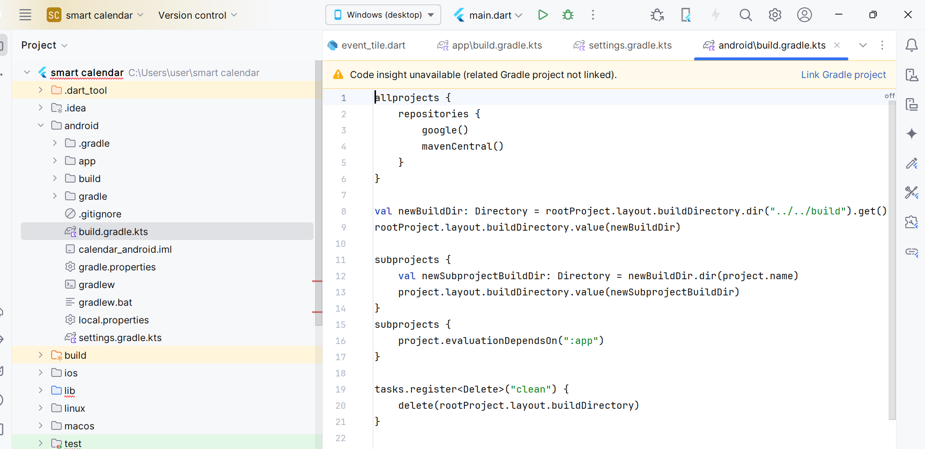Toggle the 'off' inspections indicator in editor

click(889, 96)
